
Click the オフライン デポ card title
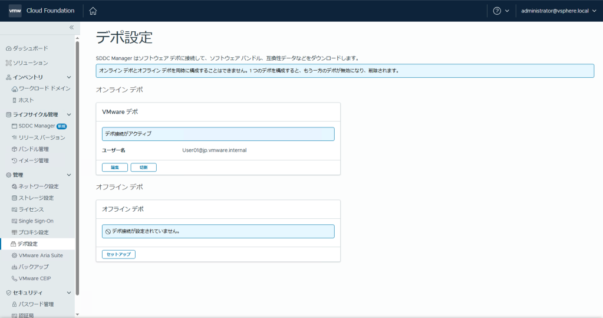click(x=123, y=209)
